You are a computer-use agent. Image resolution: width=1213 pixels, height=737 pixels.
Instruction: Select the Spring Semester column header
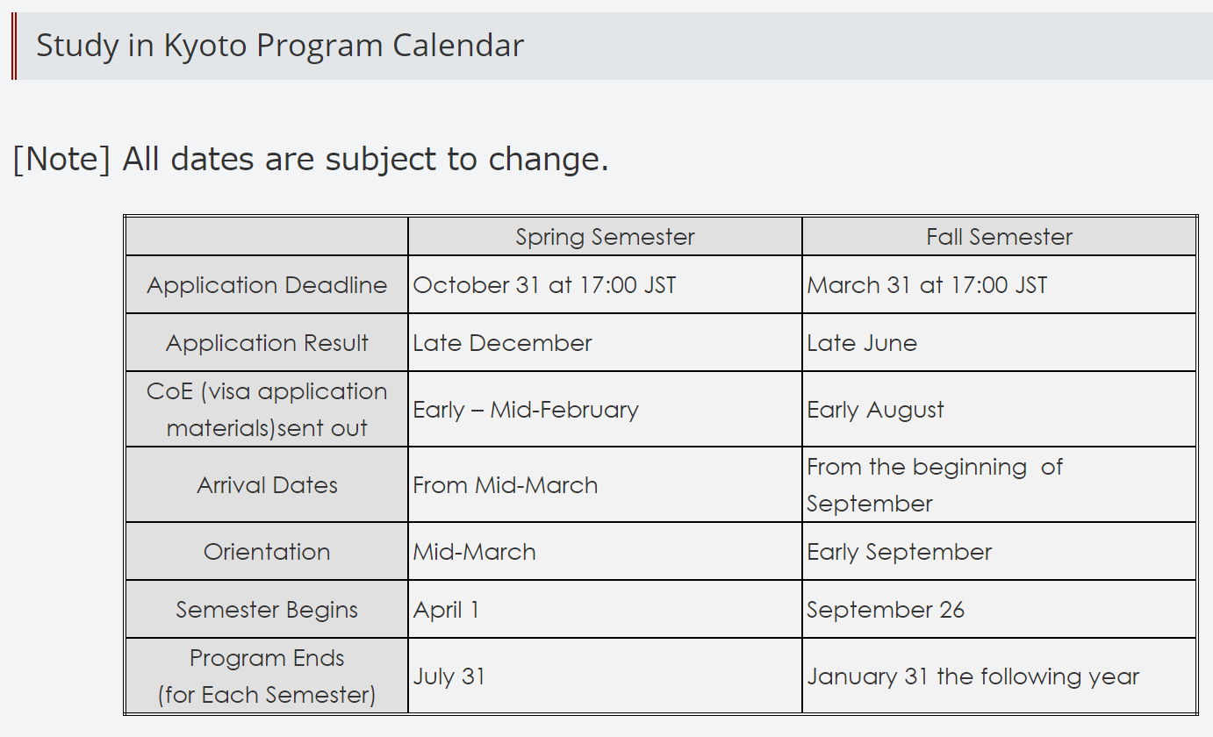[x=605, y=237]
